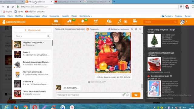194x109 pixels.
Task: Click Одноклассники in Mail.ru bar
Action: [x=33, y=16]
